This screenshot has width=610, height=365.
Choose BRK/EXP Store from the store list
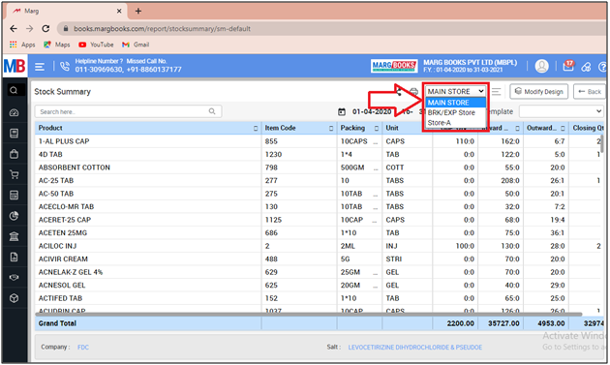click(x=455, y=113)
